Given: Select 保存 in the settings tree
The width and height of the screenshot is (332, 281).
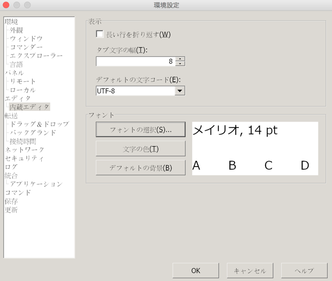Looking at the screenshot, I should (11, 201).
